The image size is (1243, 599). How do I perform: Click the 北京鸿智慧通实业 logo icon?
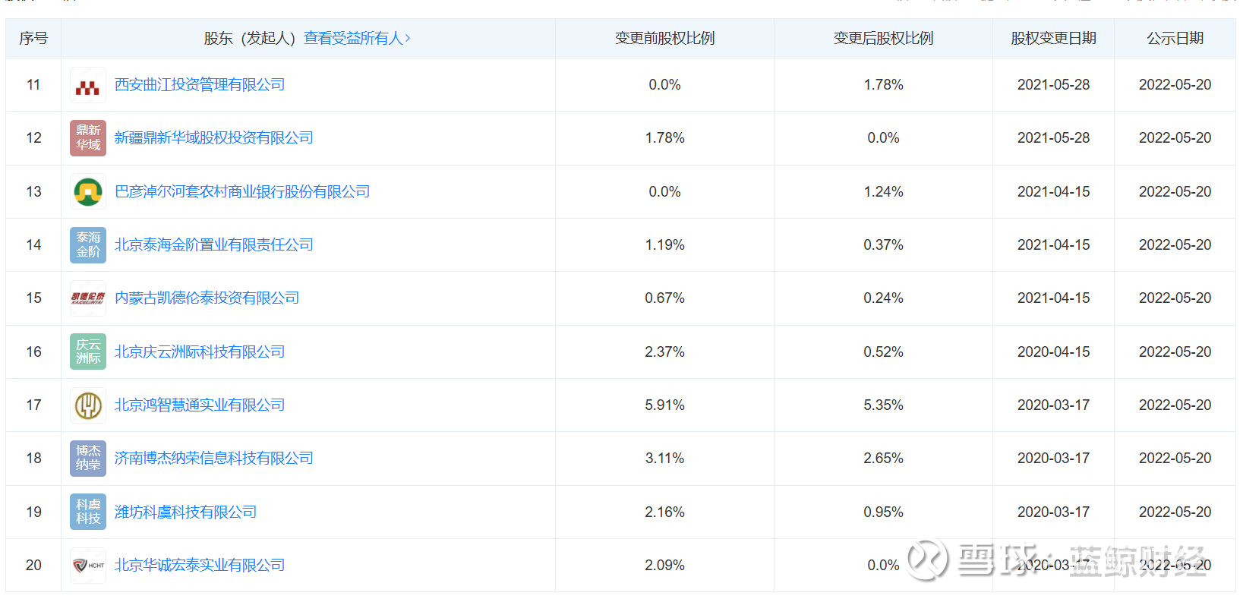click(87, 405)
